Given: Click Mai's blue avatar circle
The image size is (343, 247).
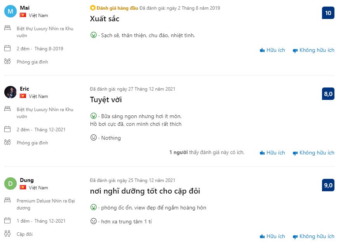Looking at the screenshot, I should (10, 11).
